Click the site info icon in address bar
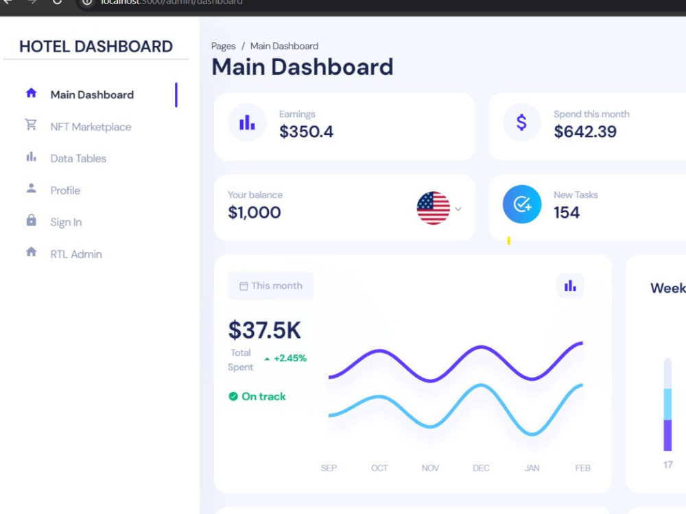This screenshot has height=514, width=686. (x=88, y=2)
